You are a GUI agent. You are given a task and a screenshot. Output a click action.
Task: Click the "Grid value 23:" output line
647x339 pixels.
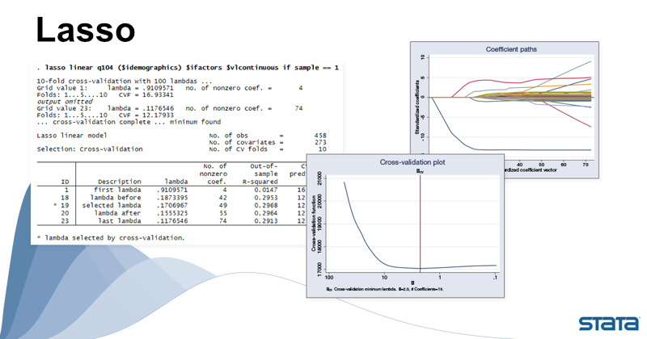(x=170, y=108)
